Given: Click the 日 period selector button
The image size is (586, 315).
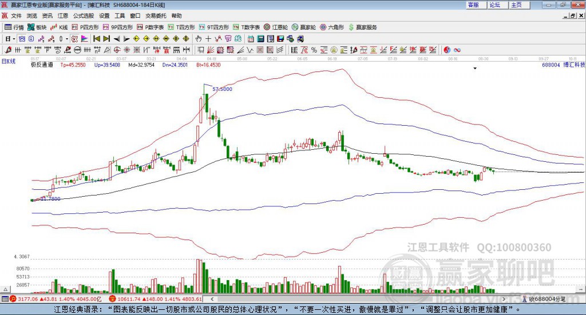Looking at the screenshot, I should click(8, 39).
